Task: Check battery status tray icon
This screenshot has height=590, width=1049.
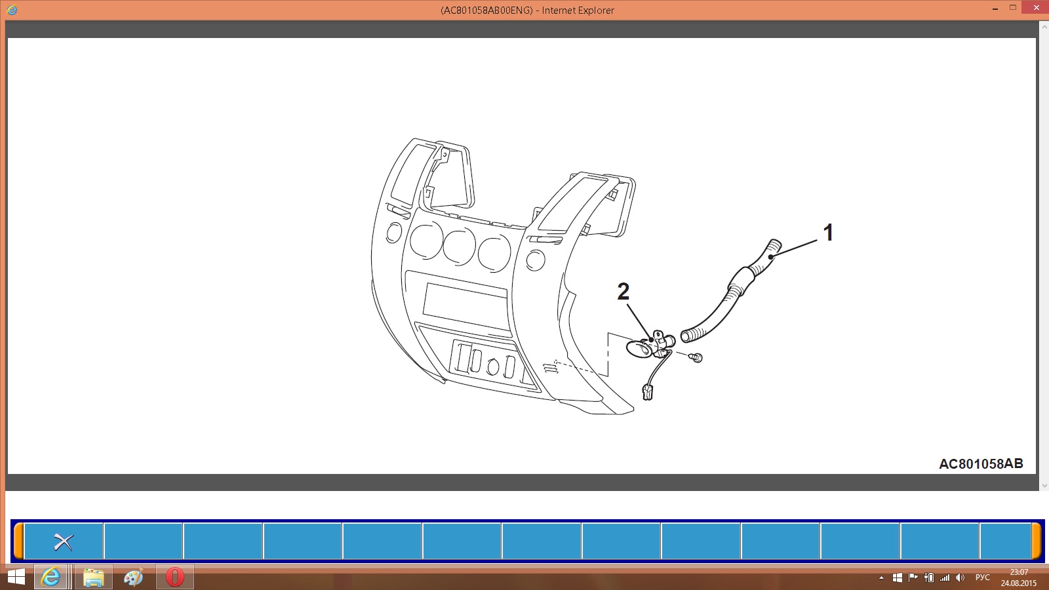Action: [928, 578]
